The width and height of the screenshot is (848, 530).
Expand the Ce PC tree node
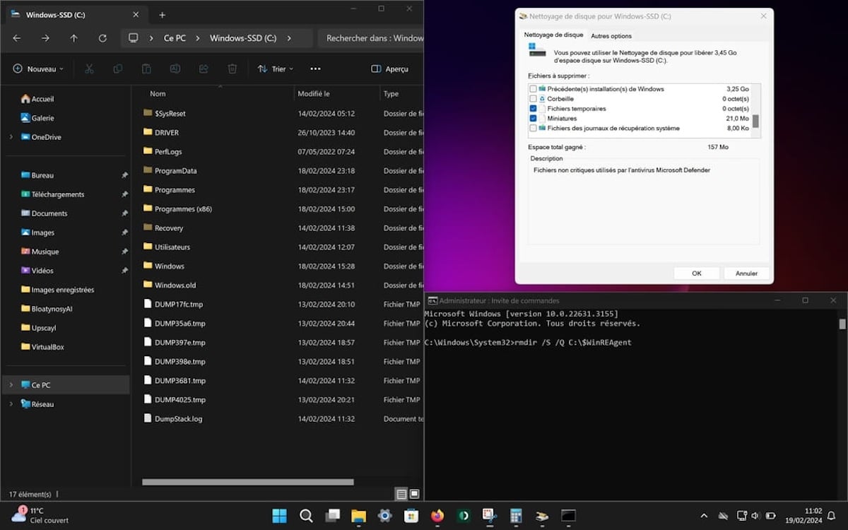(x=11, y=385)
